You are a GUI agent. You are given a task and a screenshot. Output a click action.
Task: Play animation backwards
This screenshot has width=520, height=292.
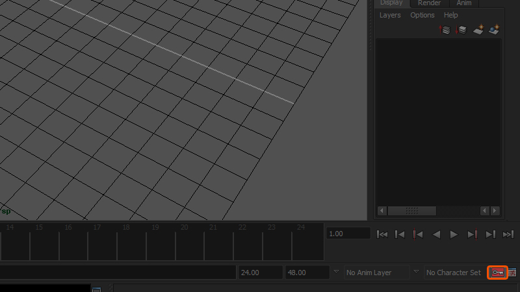tap(436, 234)
